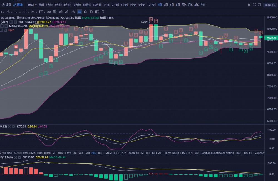Image resolution: width=278 pixels, height=181 pixels.
Task: Select the Aa text annotation tool
Action: coord(49,12)
